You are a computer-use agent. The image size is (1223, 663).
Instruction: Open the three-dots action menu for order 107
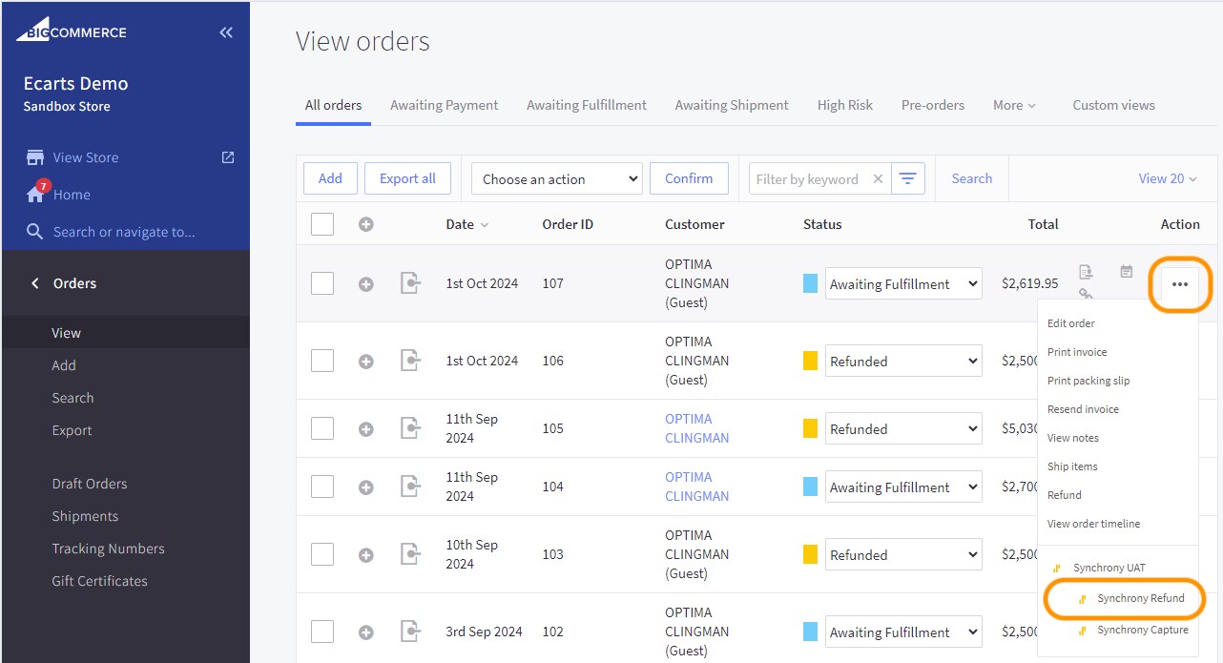click(1180, 284)
